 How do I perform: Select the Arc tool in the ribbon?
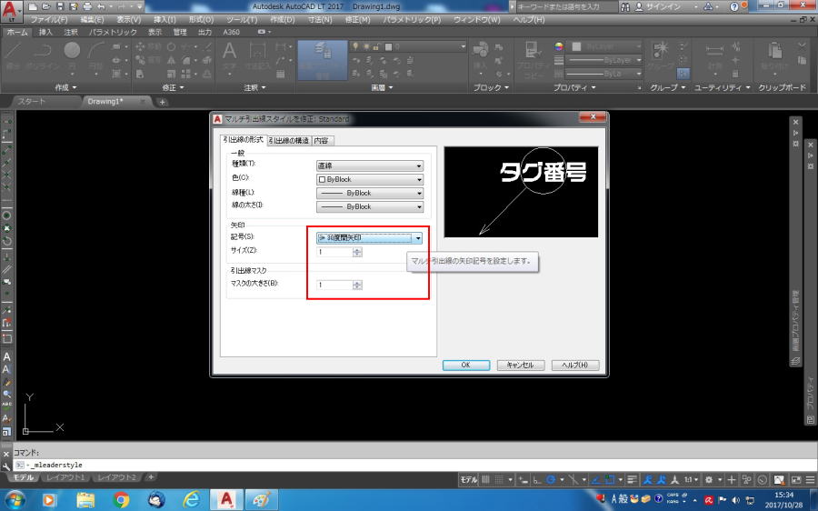click(96, 55)
